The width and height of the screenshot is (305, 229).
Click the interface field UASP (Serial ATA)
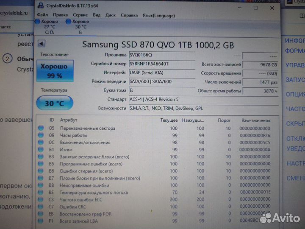[162, 73]
